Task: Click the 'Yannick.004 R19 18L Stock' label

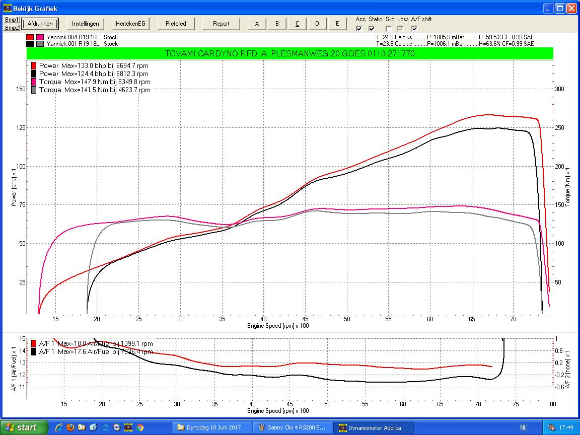Action: tap(82, 37)
